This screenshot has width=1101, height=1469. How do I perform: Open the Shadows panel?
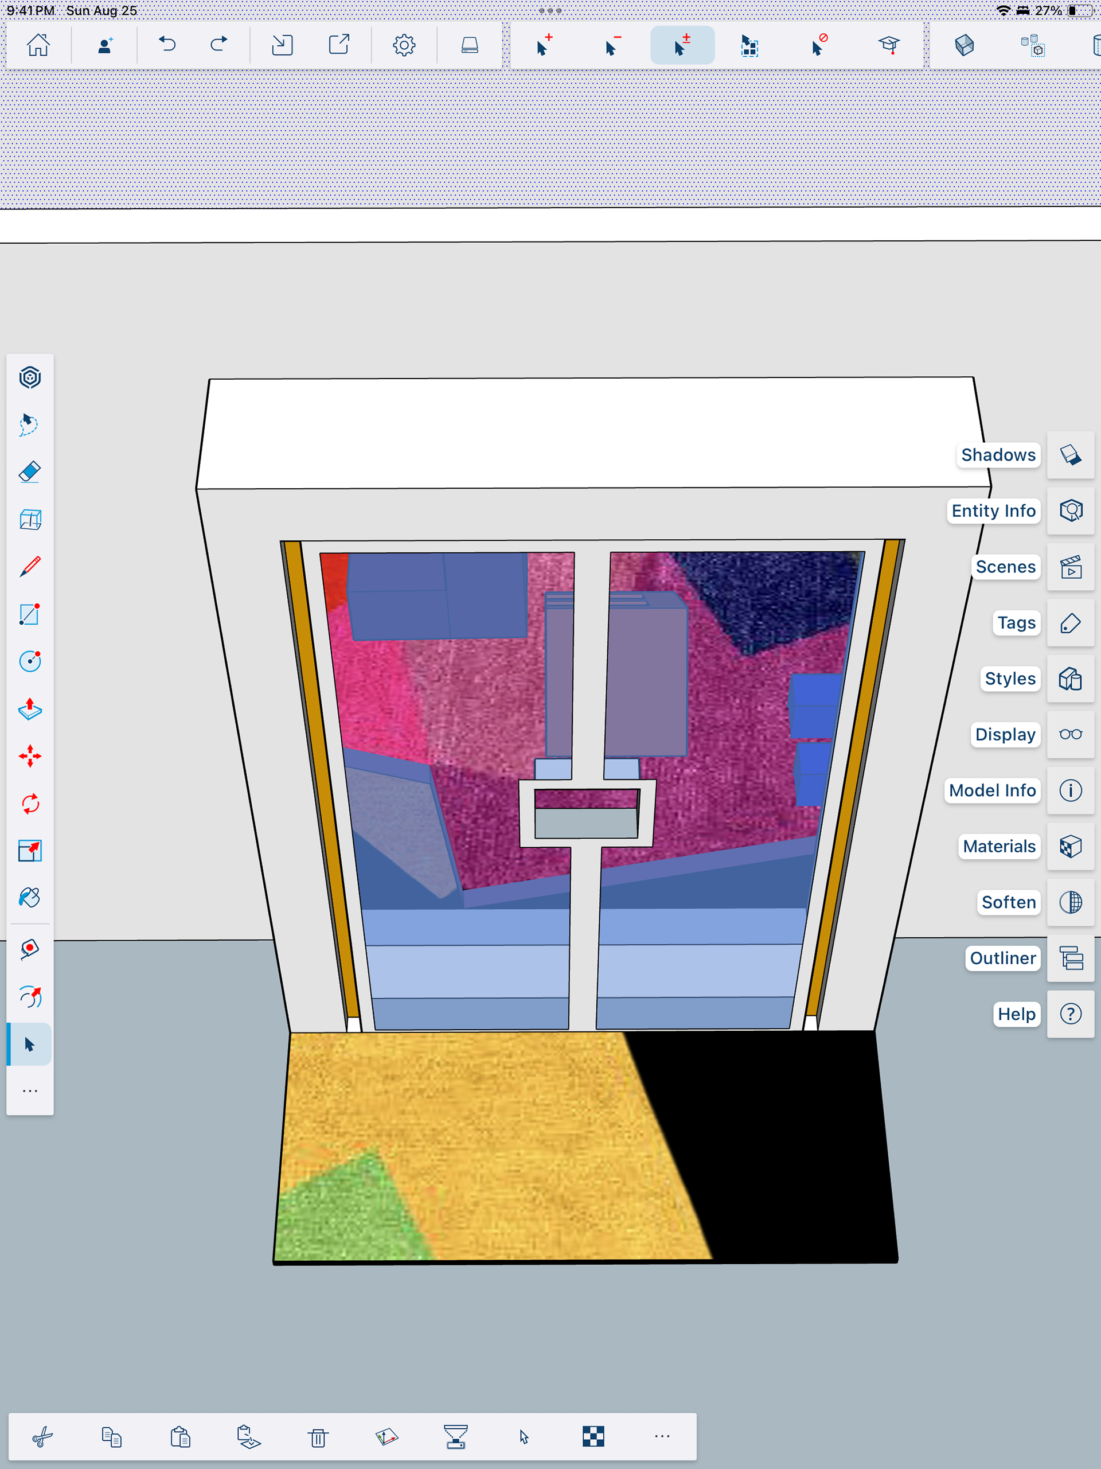click(x=1071, y=455)
